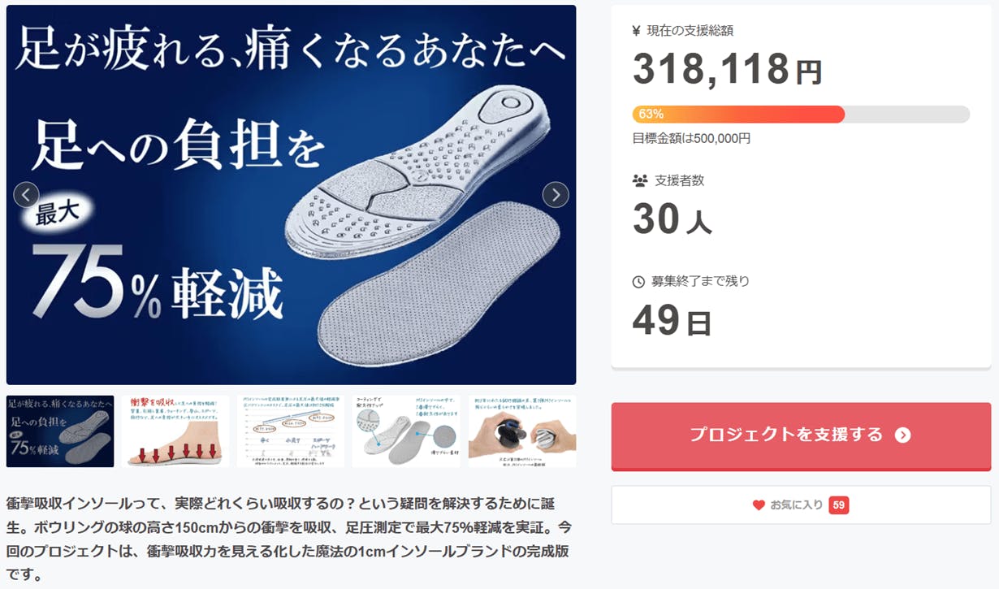Viewport: 999px width, 589px height.
Task: Click the 318,118円 total amount
Action: pyautogui.click(x=727, y=69)
